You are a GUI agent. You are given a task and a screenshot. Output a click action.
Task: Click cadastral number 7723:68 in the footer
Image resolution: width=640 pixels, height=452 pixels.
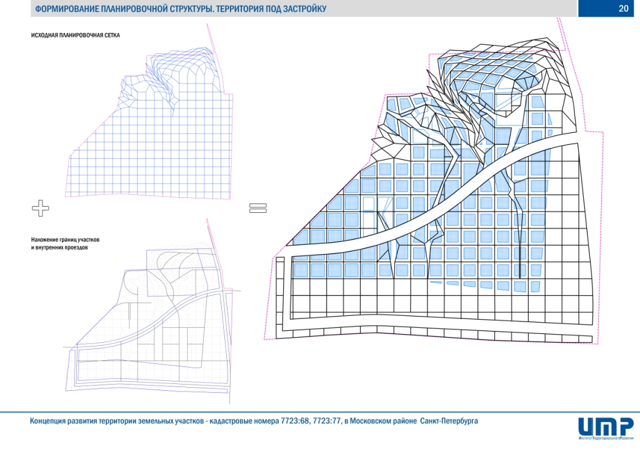288,421
